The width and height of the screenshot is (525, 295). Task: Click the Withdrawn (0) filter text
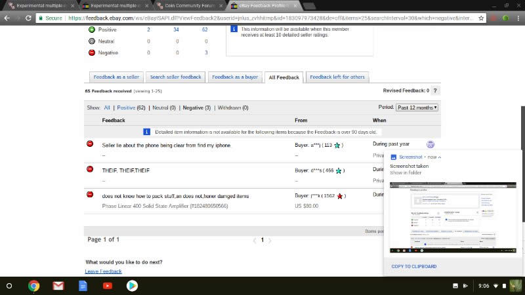(x=233, y=108)
